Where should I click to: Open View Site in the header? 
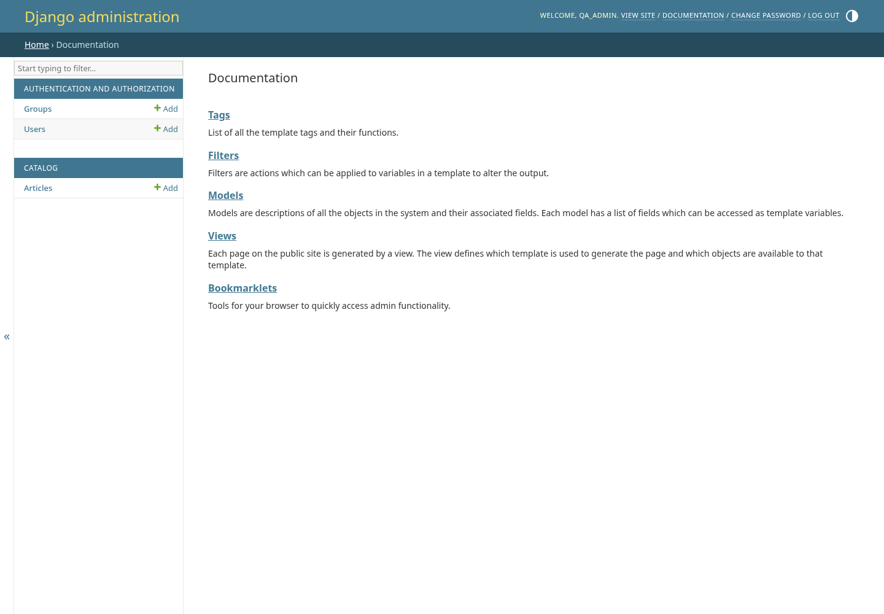[x=638, y=15]
